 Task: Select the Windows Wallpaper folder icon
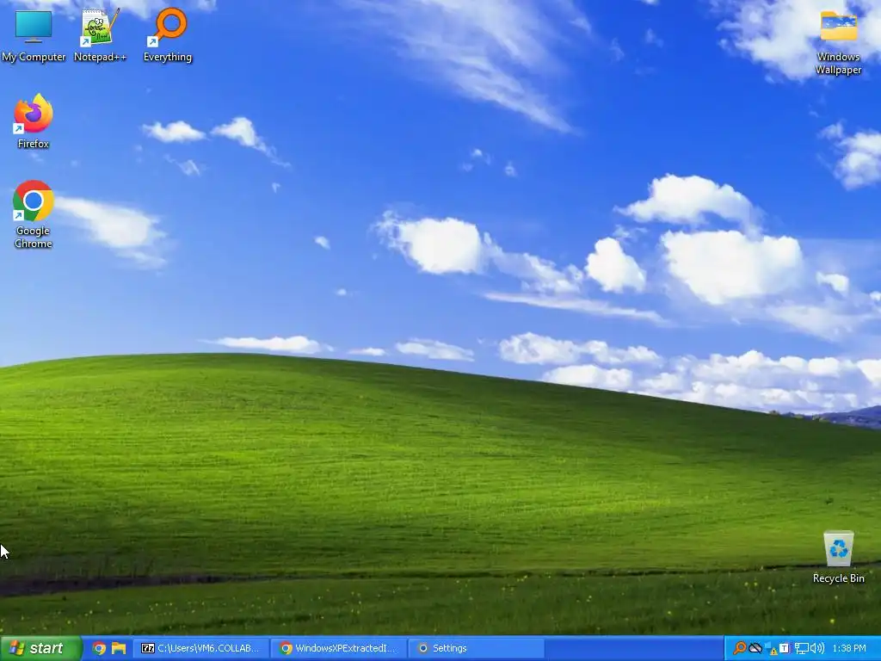click(x=838, y=42)
